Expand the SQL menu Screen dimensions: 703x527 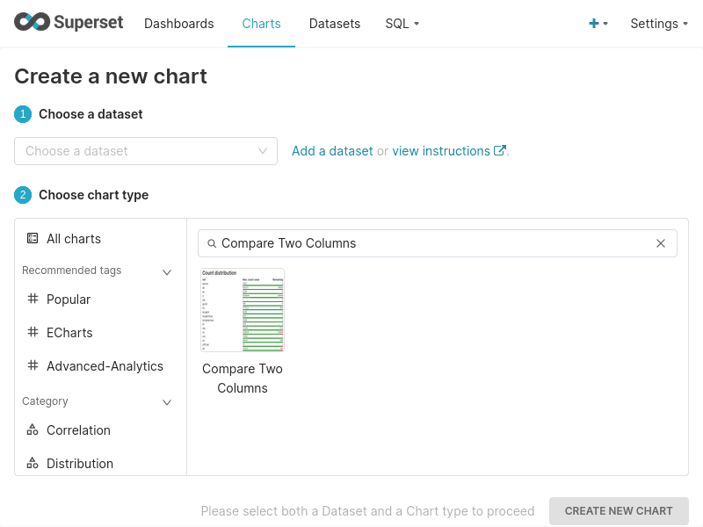click(402, 24)
